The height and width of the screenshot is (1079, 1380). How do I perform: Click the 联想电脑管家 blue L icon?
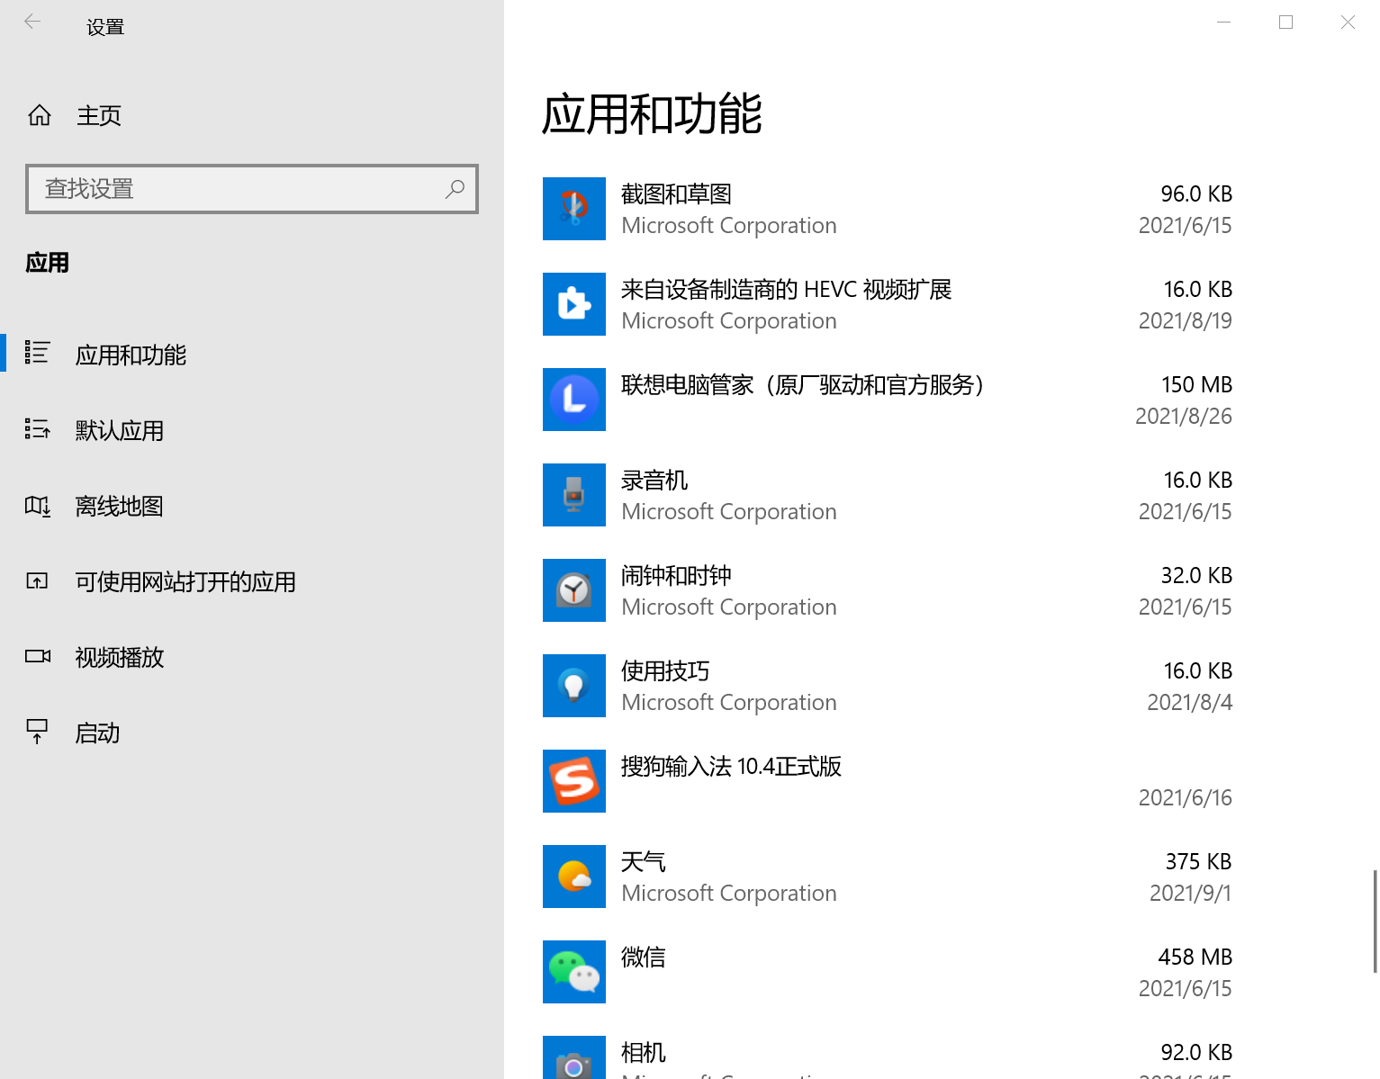coord(573,400)
